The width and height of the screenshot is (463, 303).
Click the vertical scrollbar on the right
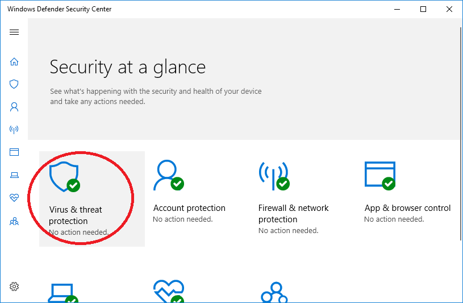click(x=461, y=134)
